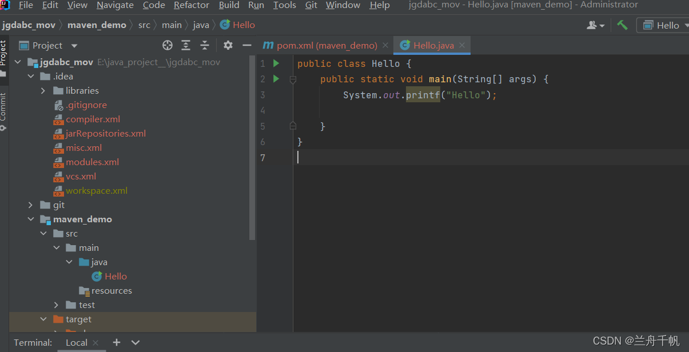
Task: Close the pom.xml editor tab
Action: tap(386, 45)
